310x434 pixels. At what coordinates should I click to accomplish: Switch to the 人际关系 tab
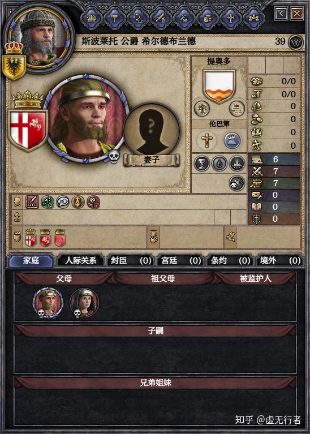point(80,260)
